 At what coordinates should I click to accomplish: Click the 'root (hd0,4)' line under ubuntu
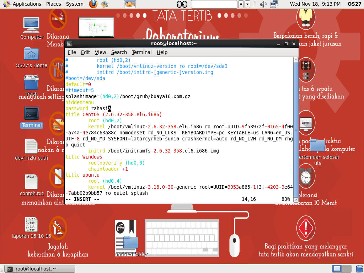[x=105, y=181]
